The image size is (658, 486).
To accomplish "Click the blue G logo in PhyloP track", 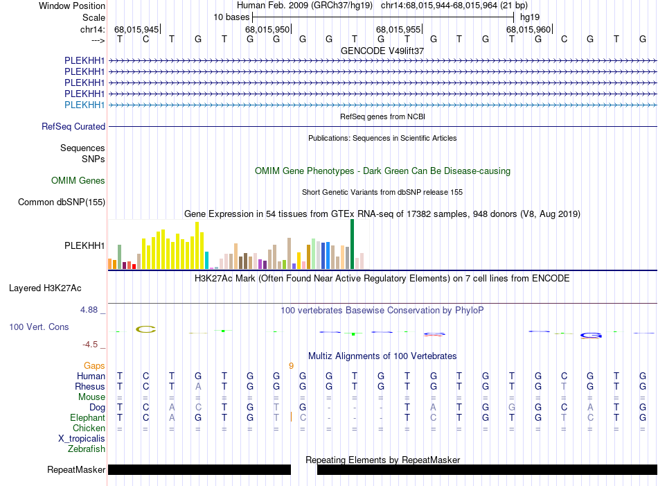I will click(591, 336).
